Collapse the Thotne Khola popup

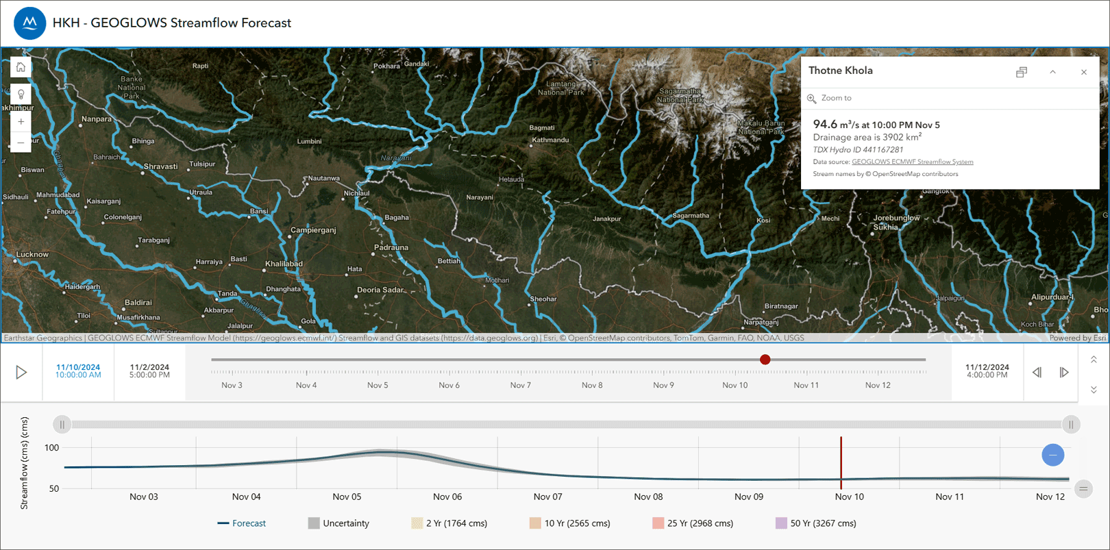(1053, 72)
